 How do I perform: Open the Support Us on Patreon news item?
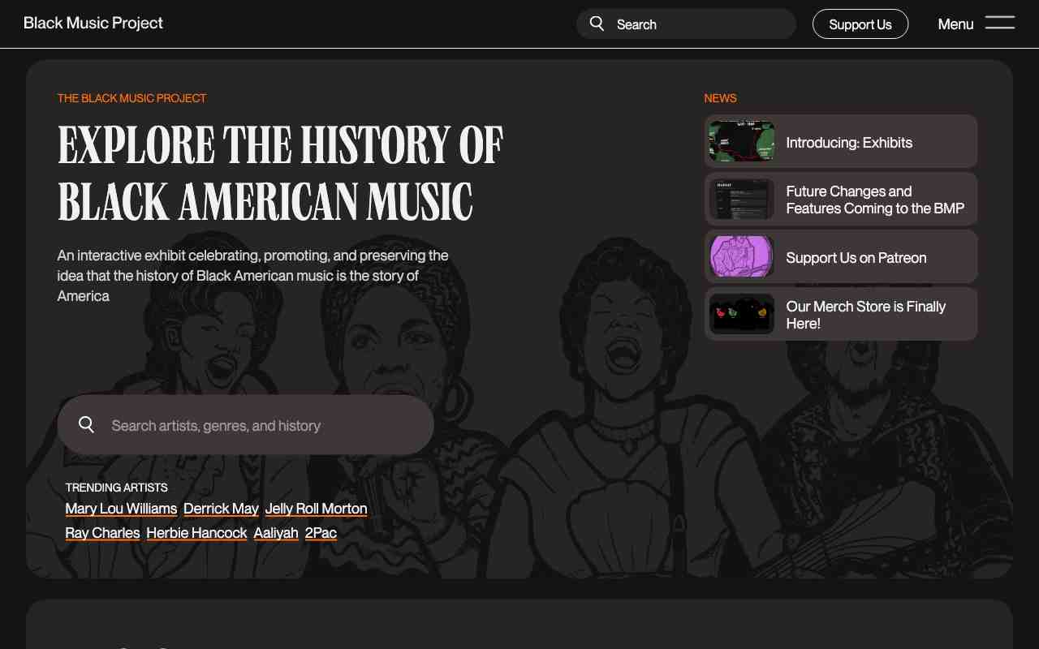coord(856,257)
